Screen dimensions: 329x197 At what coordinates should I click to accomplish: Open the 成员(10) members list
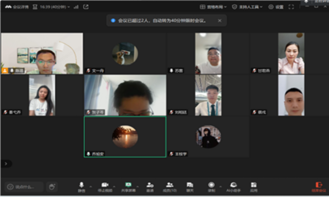[x=170, y=187]
